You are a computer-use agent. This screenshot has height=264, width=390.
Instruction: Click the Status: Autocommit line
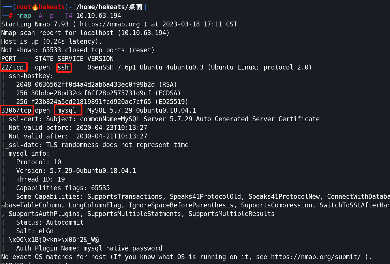(x=50, y=222)
